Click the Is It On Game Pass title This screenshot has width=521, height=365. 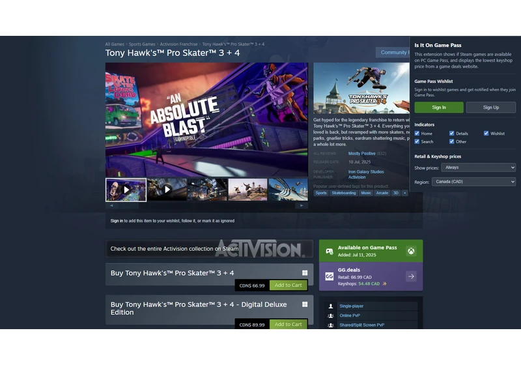point(438,45)
